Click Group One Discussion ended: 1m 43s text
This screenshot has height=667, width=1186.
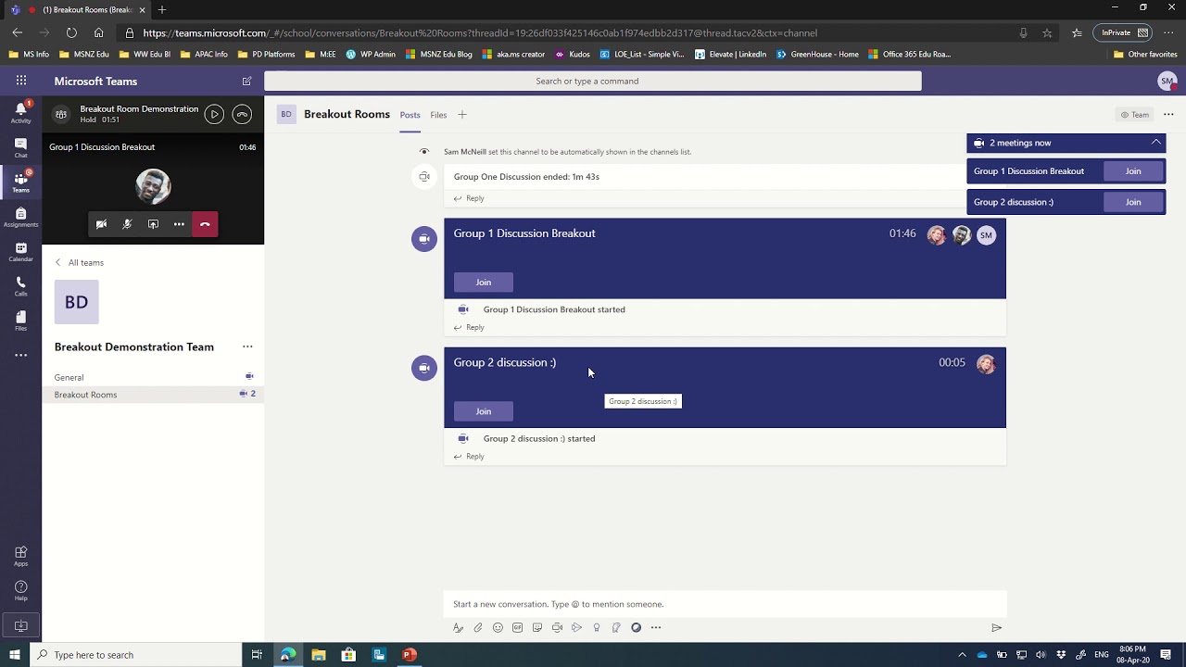coord(526,177)
